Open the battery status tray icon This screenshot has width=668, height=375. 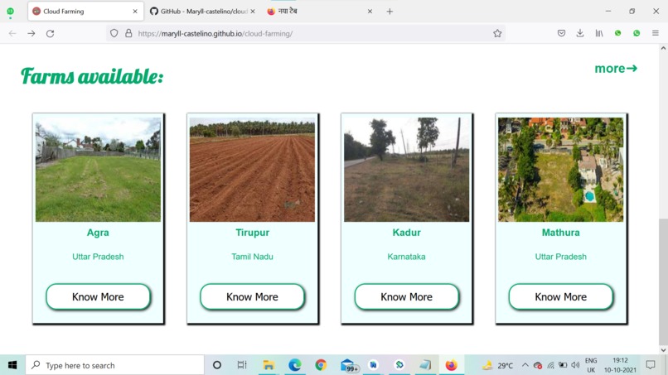[x=563, y=365]
